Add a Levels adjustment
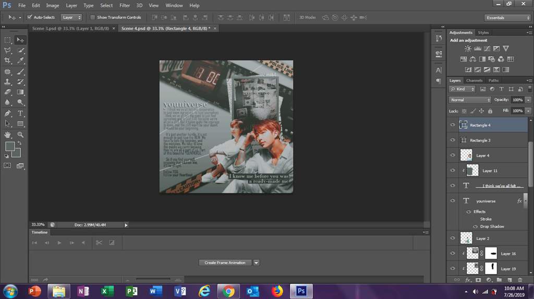 tap(478, 48)
